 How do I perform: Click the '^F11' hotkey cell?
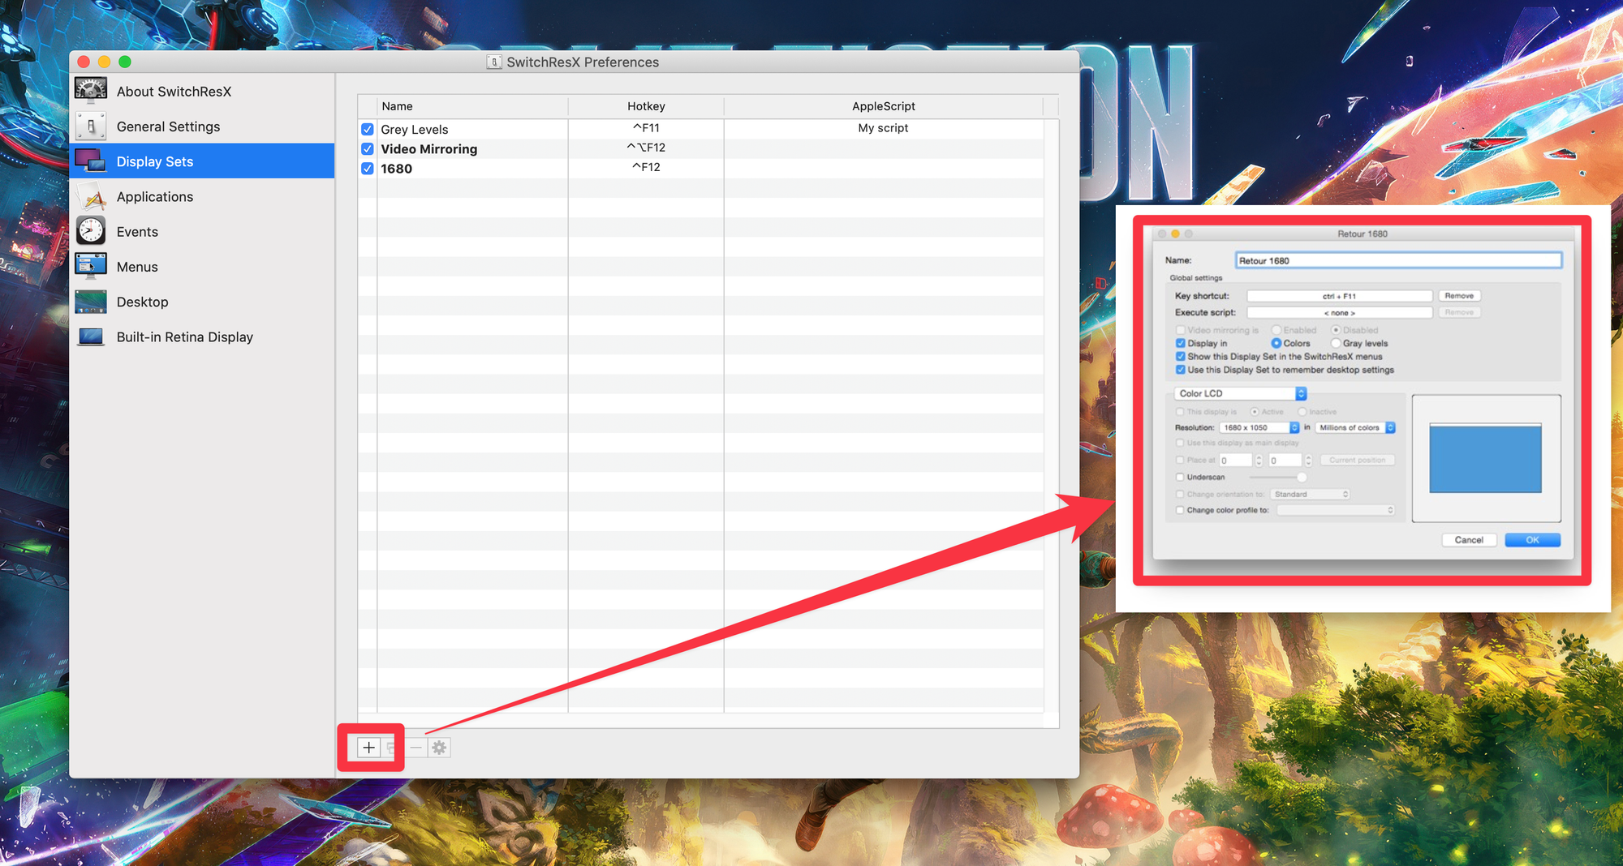[646, 128]
